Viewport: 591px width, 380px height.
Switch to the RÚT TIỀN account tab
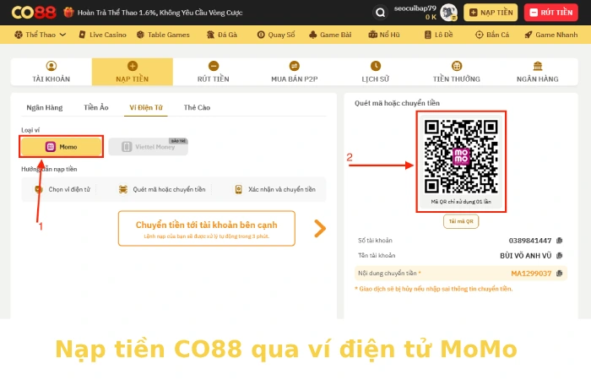pos(214,72)
